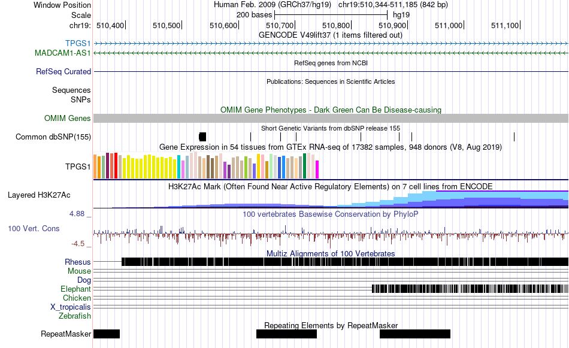Open the RefSeq Curated track label
The height and width of the screenshot is (348, 569).
63,71
